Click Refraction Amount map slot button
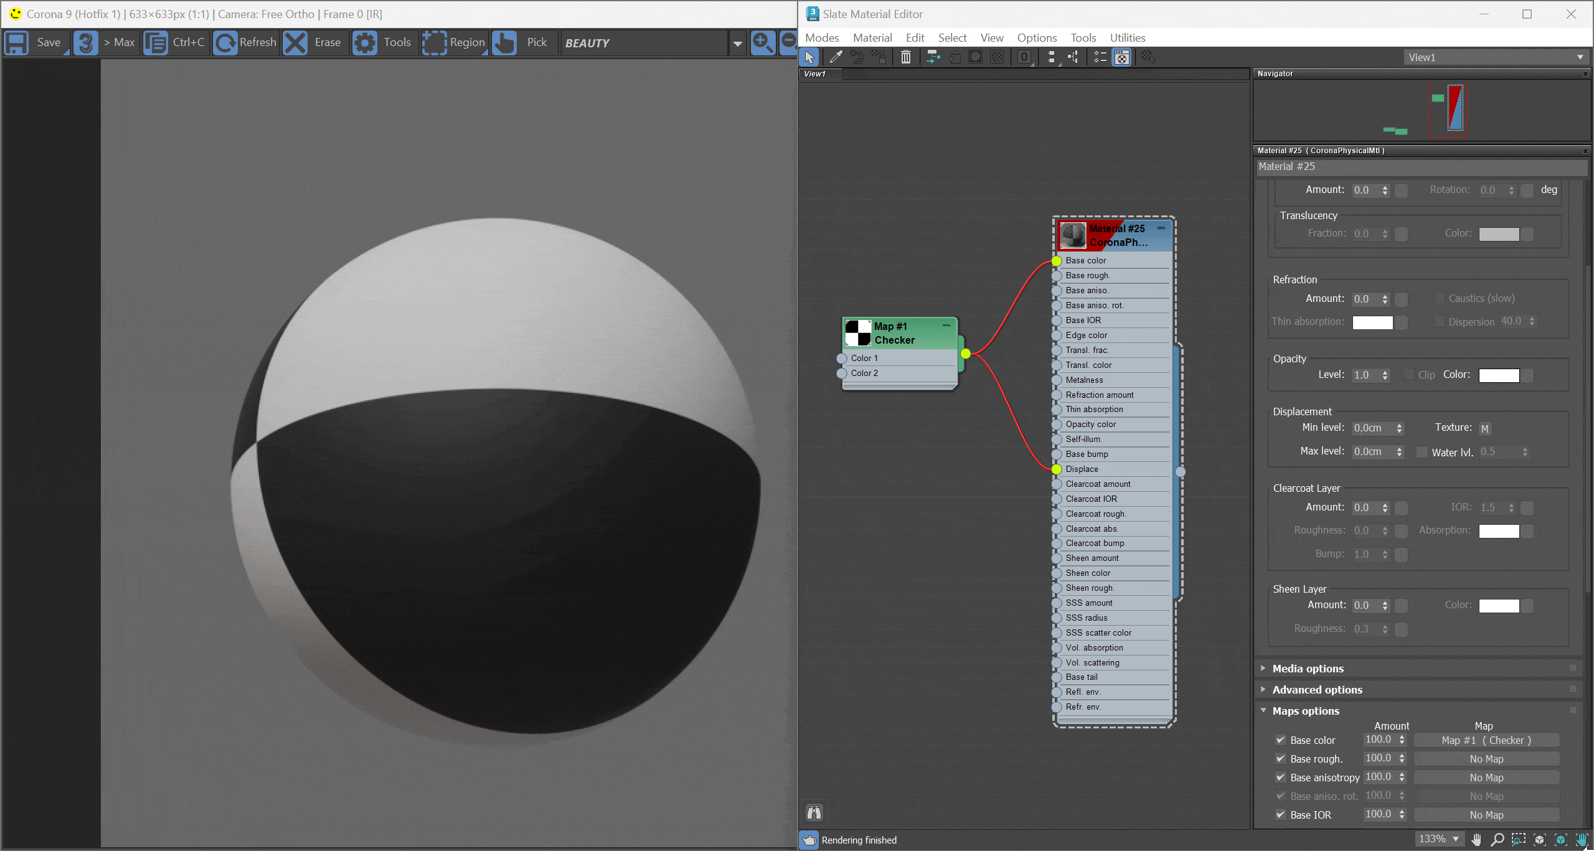1594x851 pixels. coord(1402,299)
